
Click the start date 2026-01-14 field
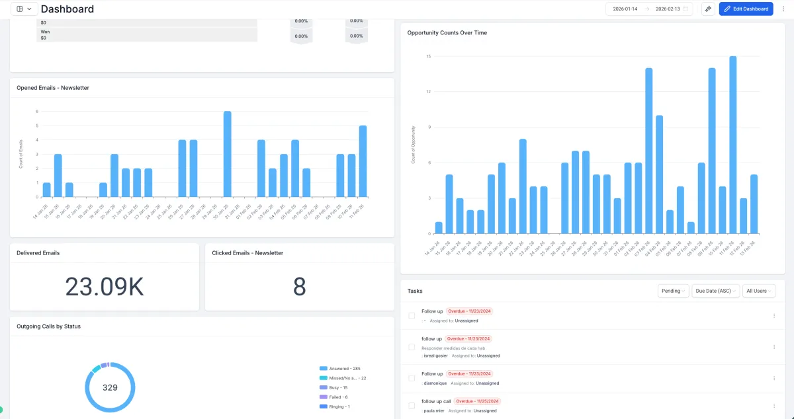625,9
